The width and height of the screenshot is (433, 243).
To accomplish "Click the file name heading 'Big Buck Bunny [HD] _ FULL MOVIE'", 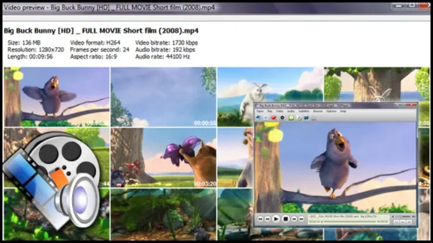I will click(101, 30).
